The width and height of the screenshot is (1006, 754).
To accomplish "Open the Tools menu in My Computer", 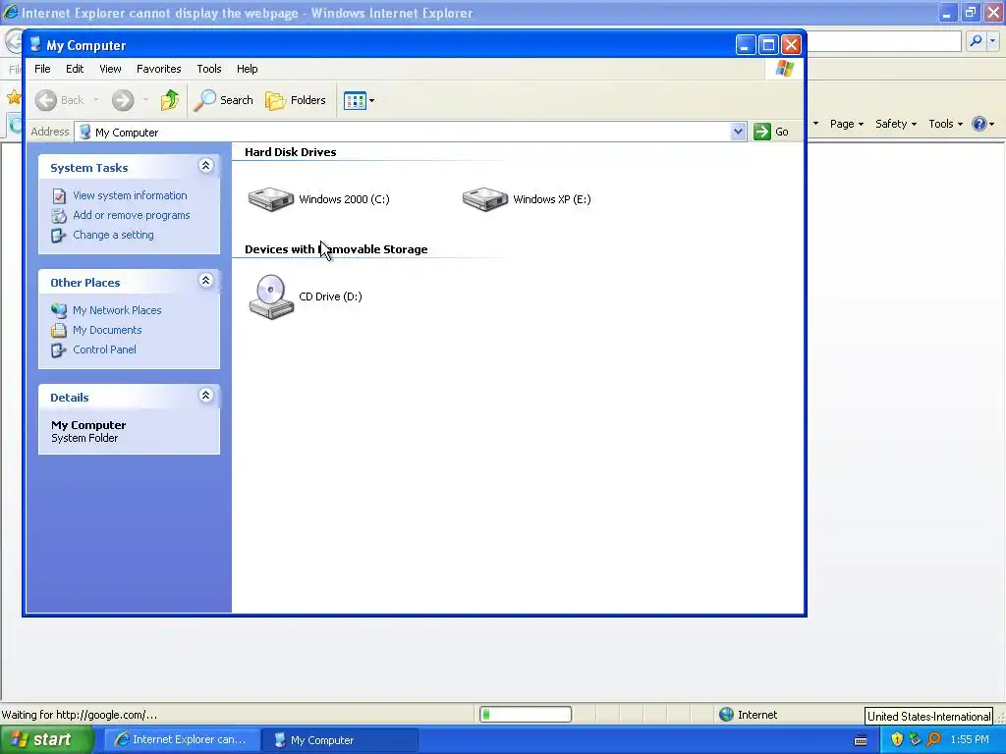I will click(x=208, y=69).
